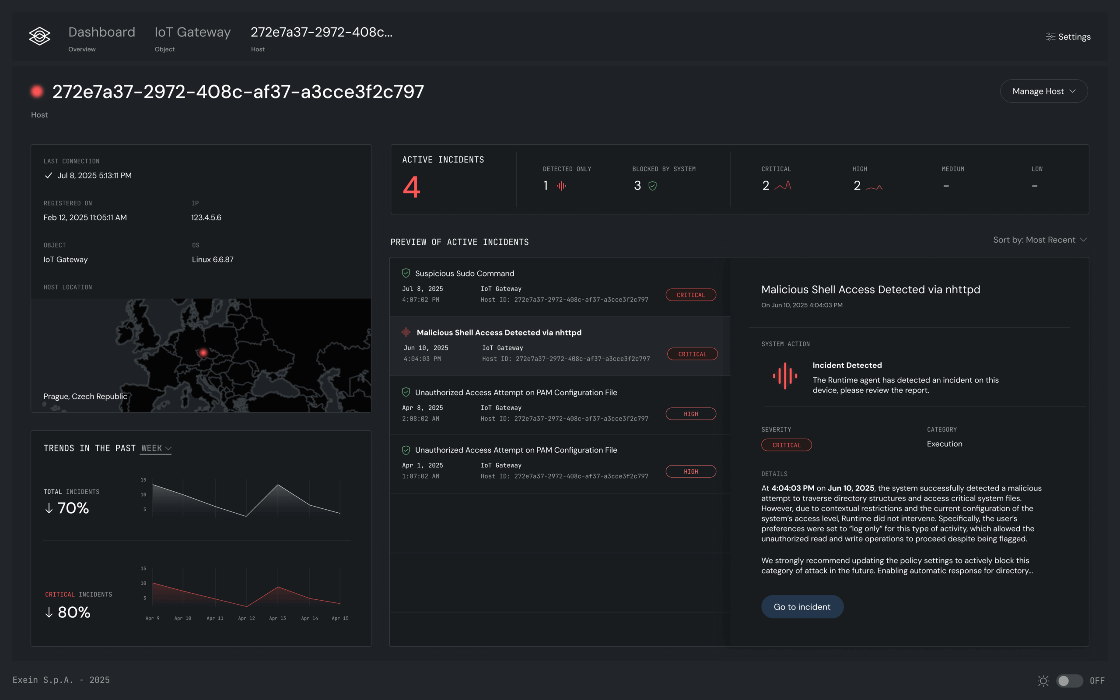Click the Exein logo in the top bar
Screen dimensions: 1120x700
pos(40,36)
